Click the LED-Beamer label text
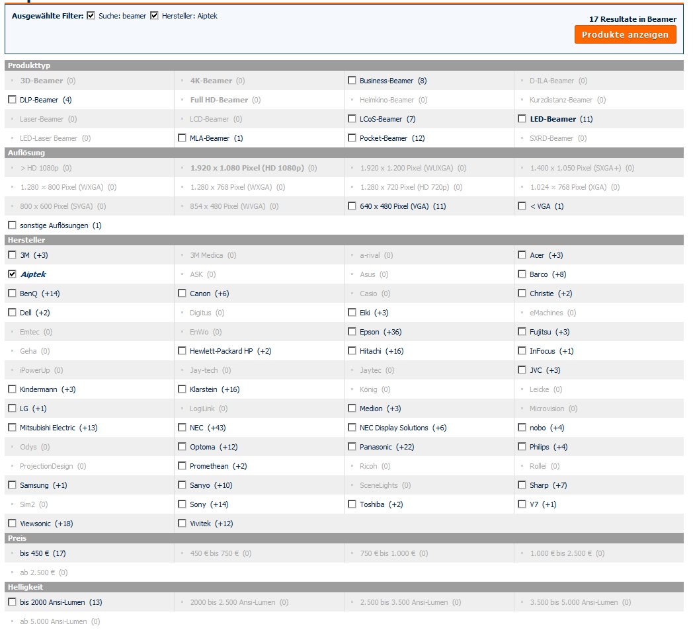This screenshot has width=693, height=630. pos(553,119)
